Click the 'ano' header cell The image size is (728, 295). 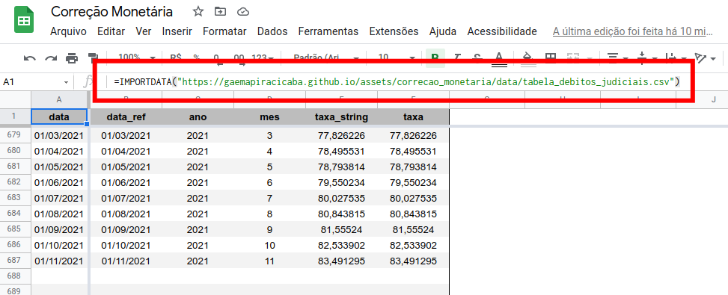point(198,117)
